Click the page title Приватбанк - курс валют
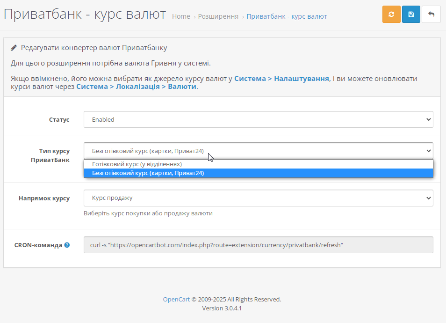 85,14
